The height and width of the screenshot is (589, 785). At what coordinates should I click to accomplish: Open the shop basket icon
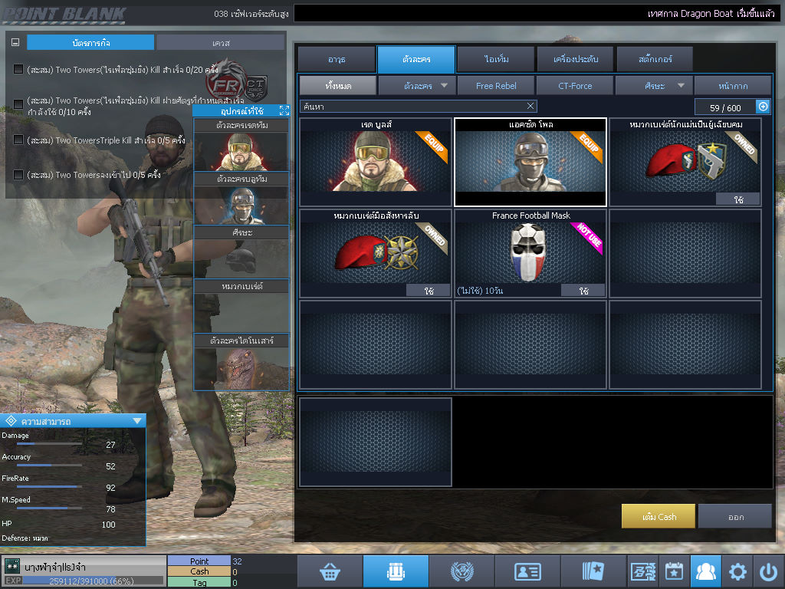point(330,571)
